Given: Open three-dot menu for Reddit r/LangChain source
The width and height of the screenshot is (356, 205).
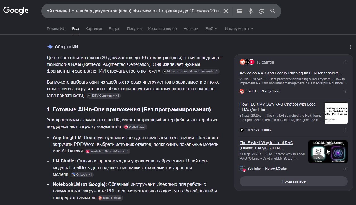Looking at the screenshot, I should pyautogui.click(x=345, y=91).
